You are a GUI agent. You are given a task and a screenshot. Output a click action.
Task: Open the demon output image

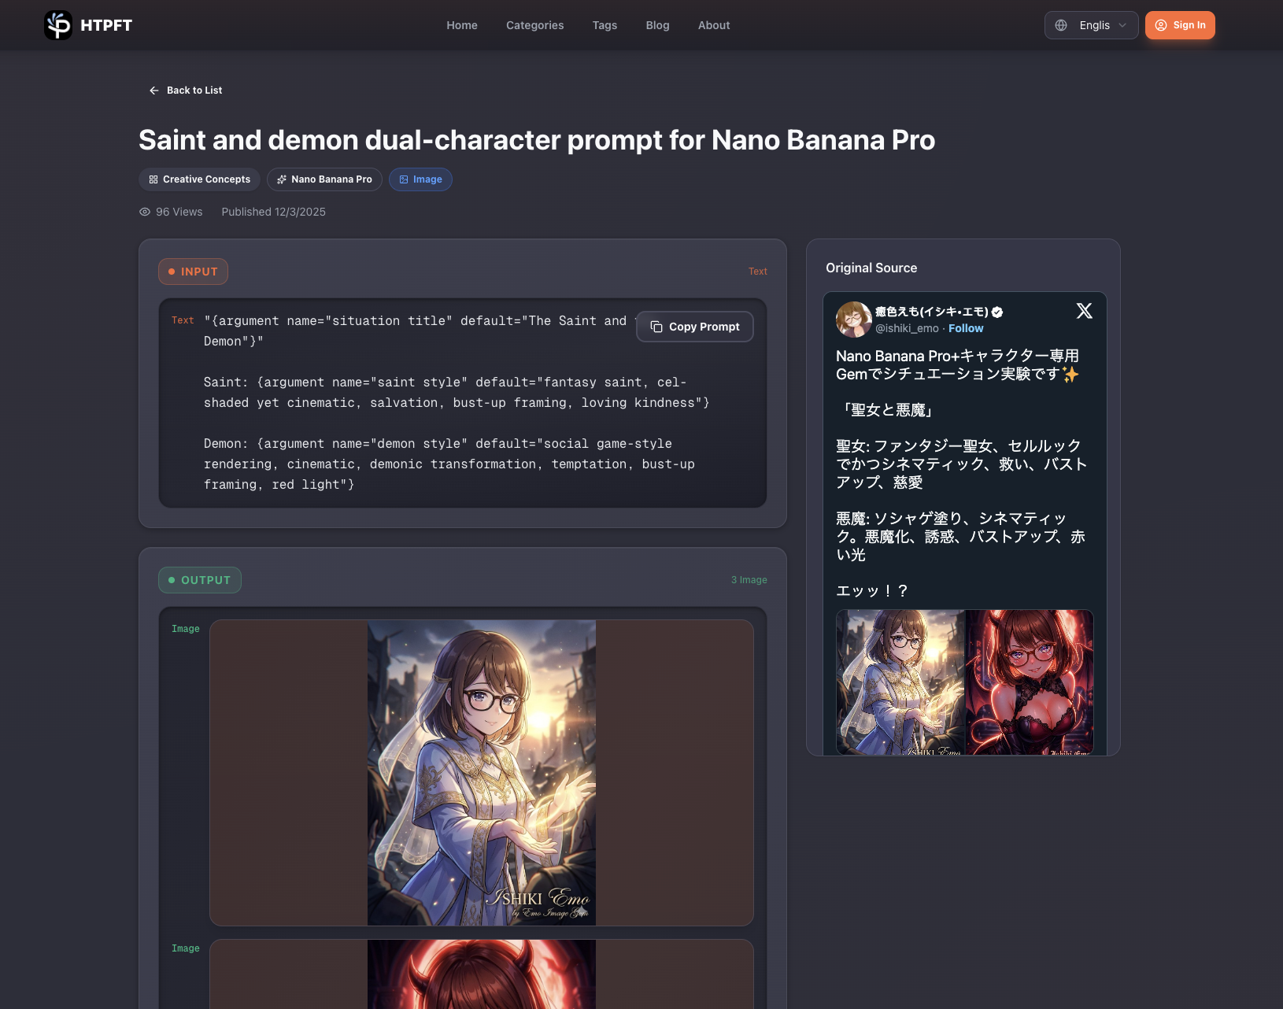tap(482, 974)
